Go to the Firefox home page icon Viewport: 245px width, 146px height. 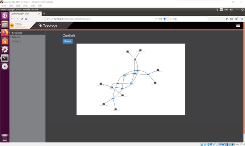point(26,19)
